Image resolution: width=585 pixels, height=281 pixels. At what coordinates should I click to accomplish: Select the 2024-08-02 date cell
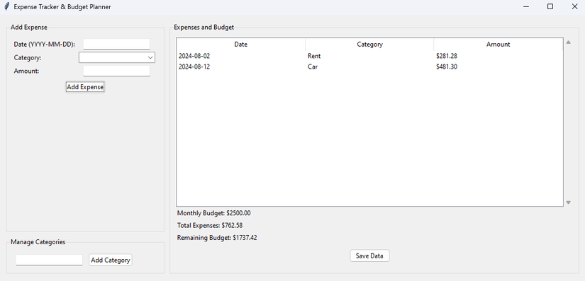[x=194, y=56]
